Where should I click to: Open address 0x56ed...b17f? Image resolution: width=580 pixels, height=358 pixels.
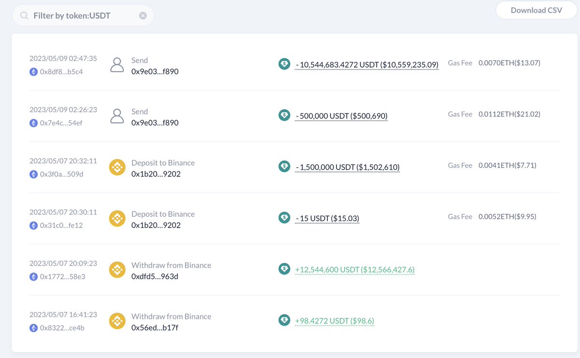(x=155, y=328)
